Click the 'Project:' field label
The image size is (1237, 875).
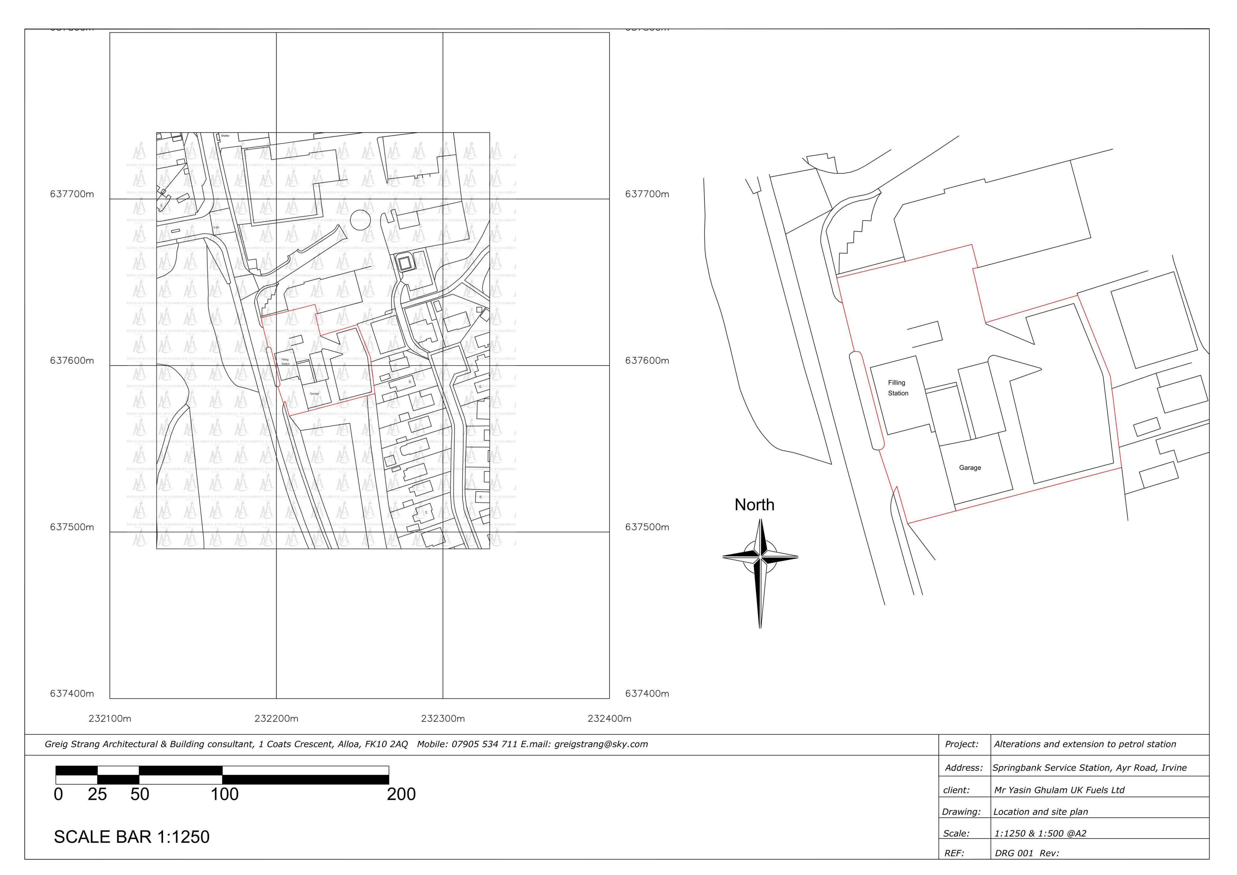pyautogui.click(x=962, y=744)
